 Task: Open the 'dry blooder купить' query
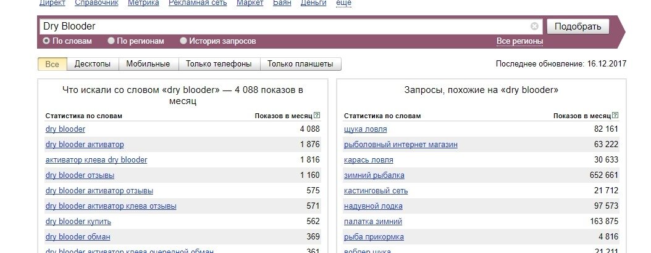78,222
